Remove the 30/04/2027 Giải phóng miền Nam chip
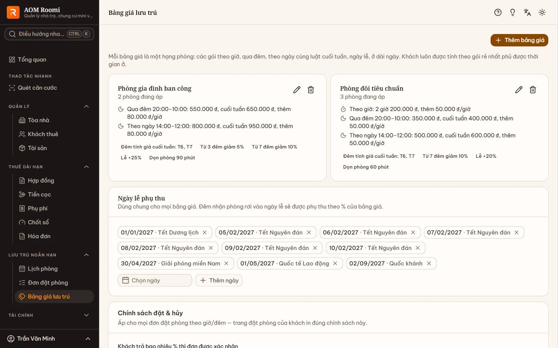The height and width of the screenshot is (348, 558). click(226, 263)
